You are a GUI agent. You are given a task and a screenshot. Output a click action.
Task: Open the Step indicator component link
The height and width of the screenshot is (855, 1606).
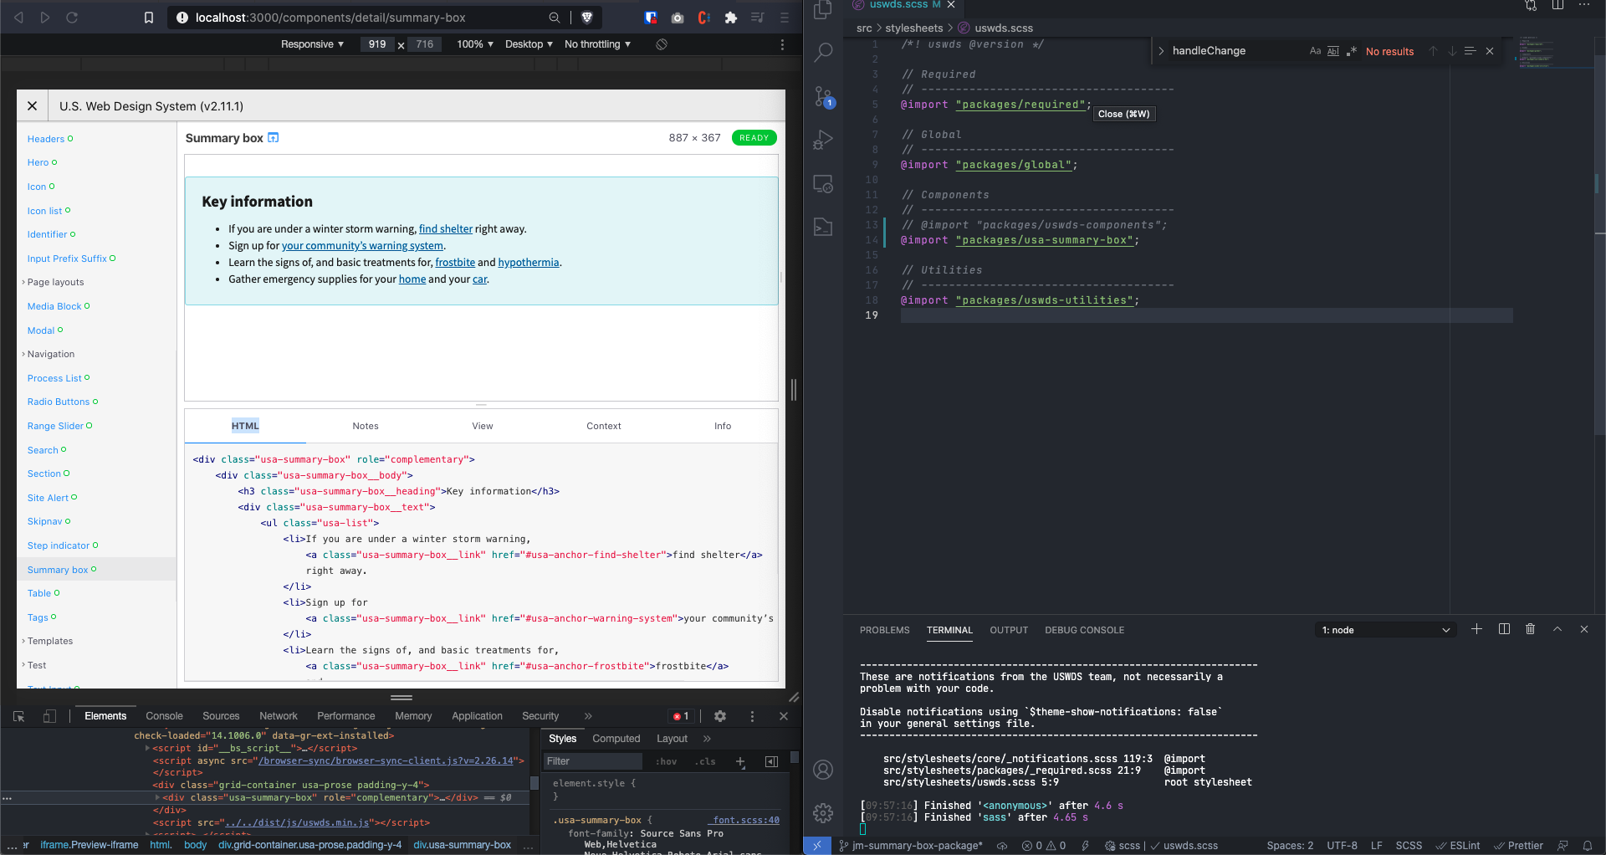coord(59,545)
